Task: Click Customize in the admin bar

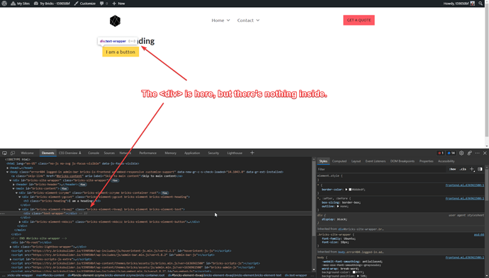Action: click(85, 4)
